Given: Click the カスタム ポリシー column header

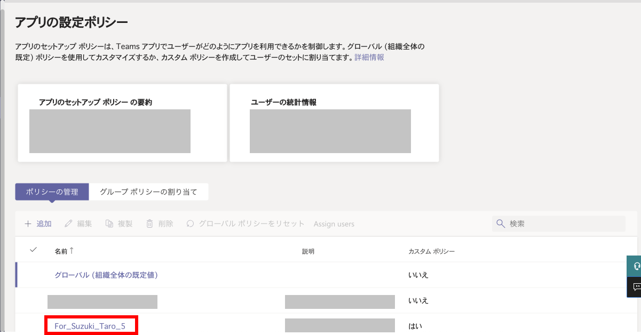Looking at the screenshot, I should coord(431,251).
